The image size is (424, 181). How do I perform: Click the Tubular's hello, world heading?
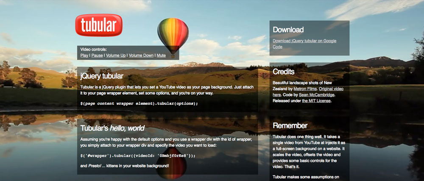[112, 128]
